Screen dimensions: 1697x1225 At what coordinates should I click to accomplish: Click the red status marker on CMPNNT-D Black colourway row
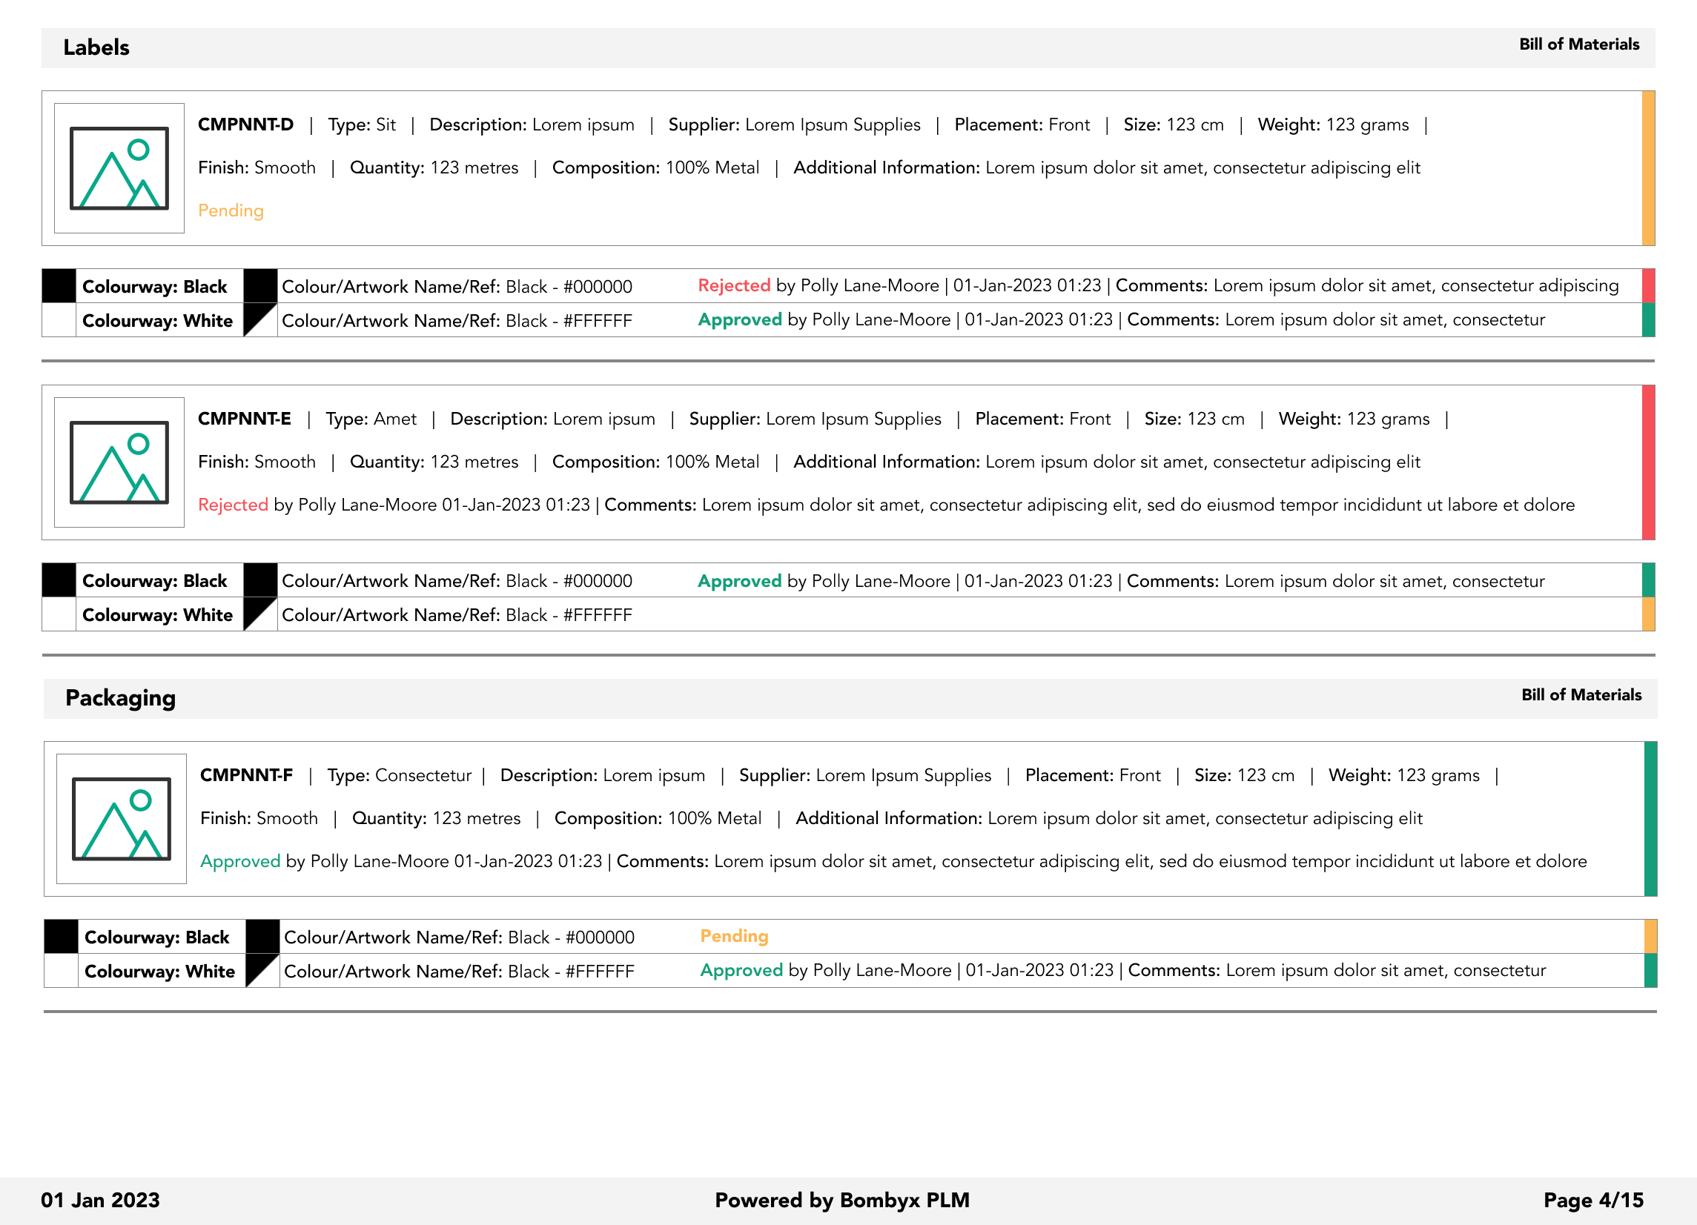point(1648,285)
